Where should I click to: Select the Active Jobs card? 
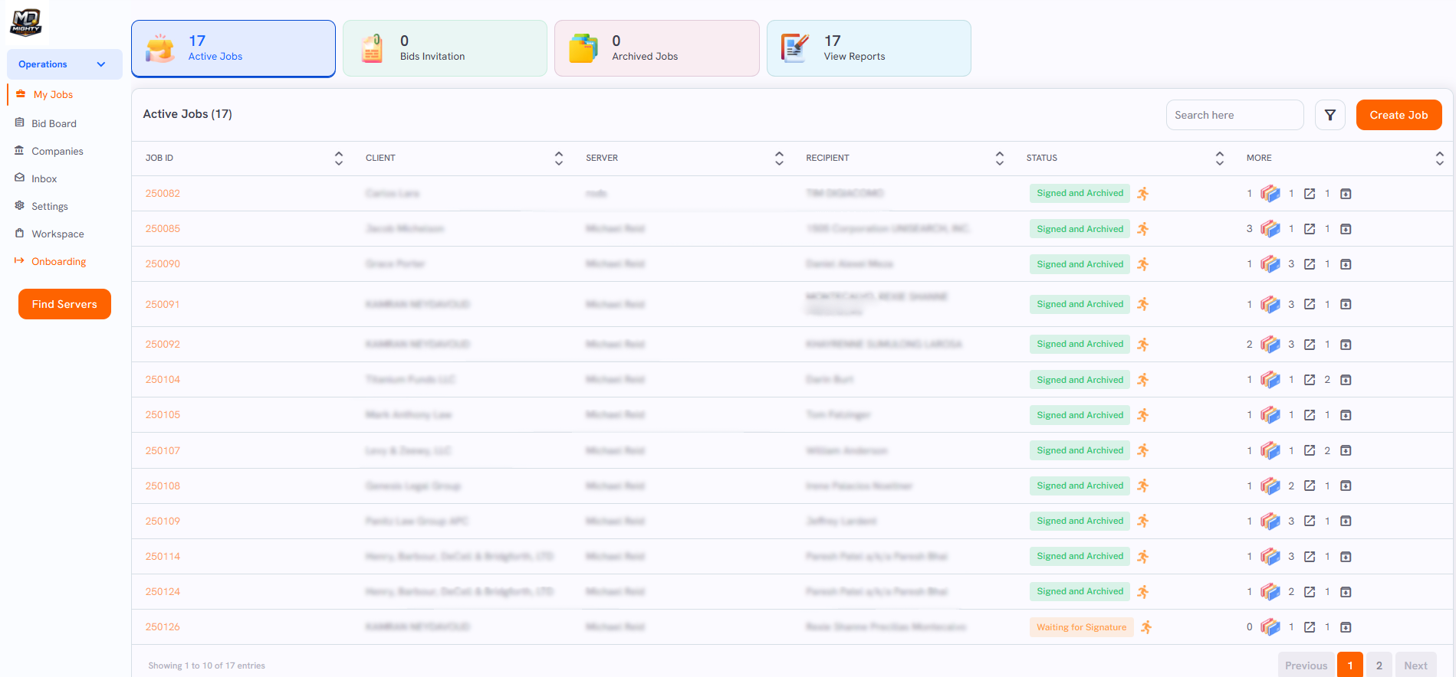click(x=233, y=48)
